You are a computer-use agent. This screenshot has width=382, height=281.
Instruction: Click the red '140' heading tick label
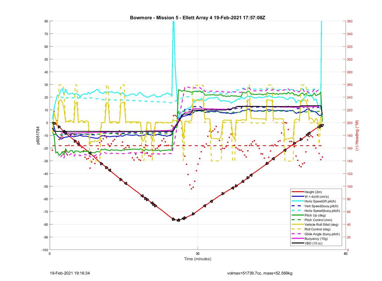pyautogui.click(x=350, y=161)
